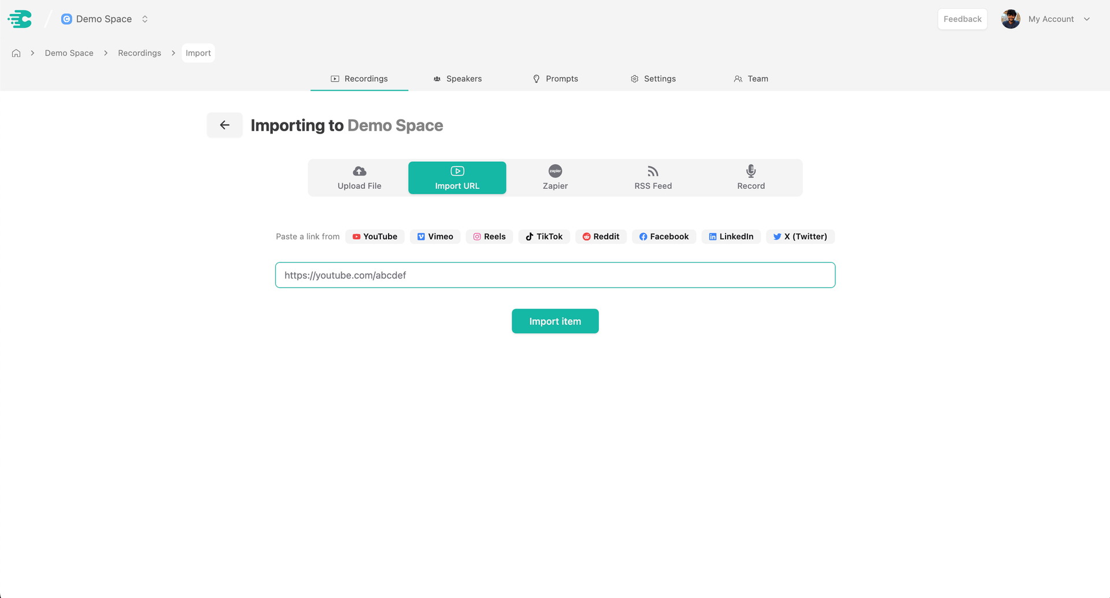
Task: Click the URL input field
Action: (x=555, y=276)
